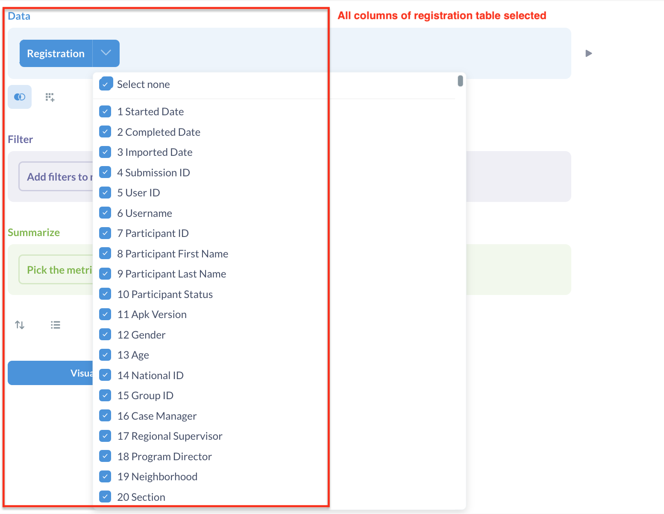Deselect the National ID column entry
664x514 pixels.
pos(105,375)
